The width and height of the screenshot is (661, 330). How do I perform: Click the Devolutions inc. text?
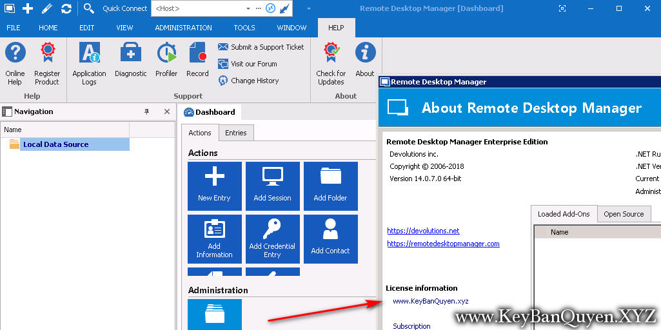[x=414, y=154]
